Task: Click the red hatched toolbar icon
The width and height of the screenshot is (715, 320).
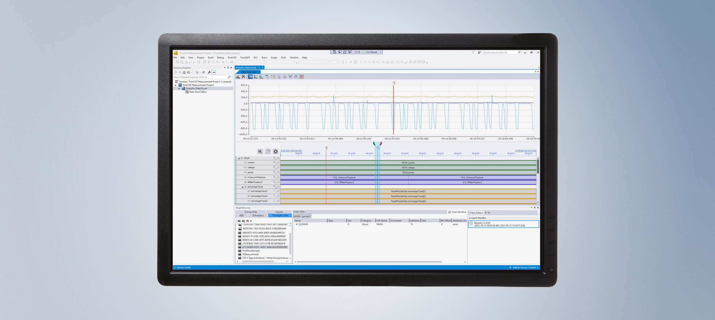Action: [302, 77]
